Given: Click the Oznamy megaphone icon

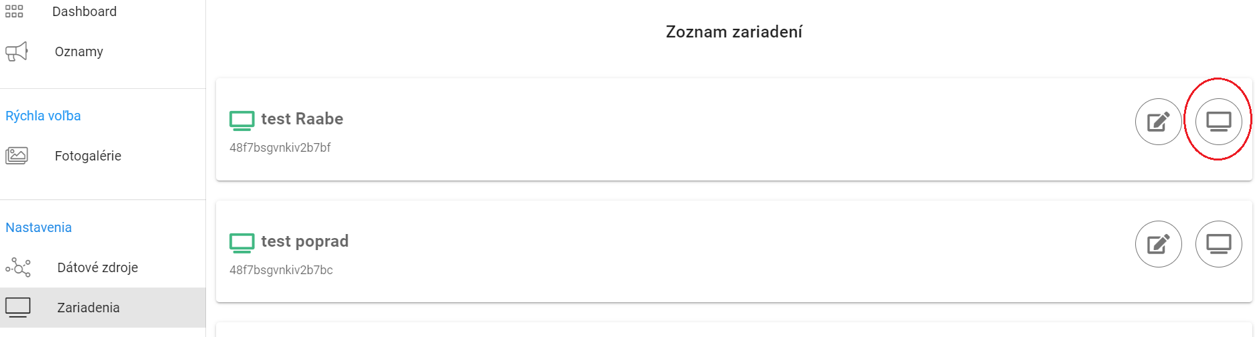Looking at the screenshot, I should (17, 51).
